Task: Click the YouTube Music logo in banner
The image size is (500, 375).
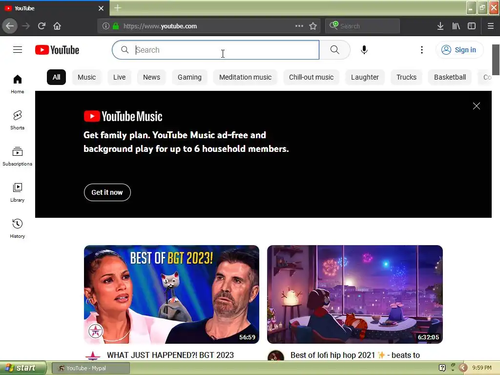Action: [123, 116]
